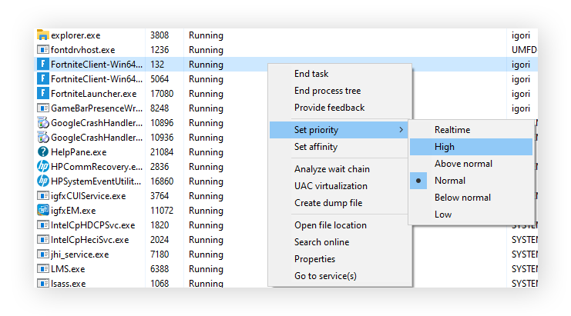The width and height of the screenshot is (571, 316).
Task: Select the FortniteLauncher.exe icon
Action: [43, 94]
